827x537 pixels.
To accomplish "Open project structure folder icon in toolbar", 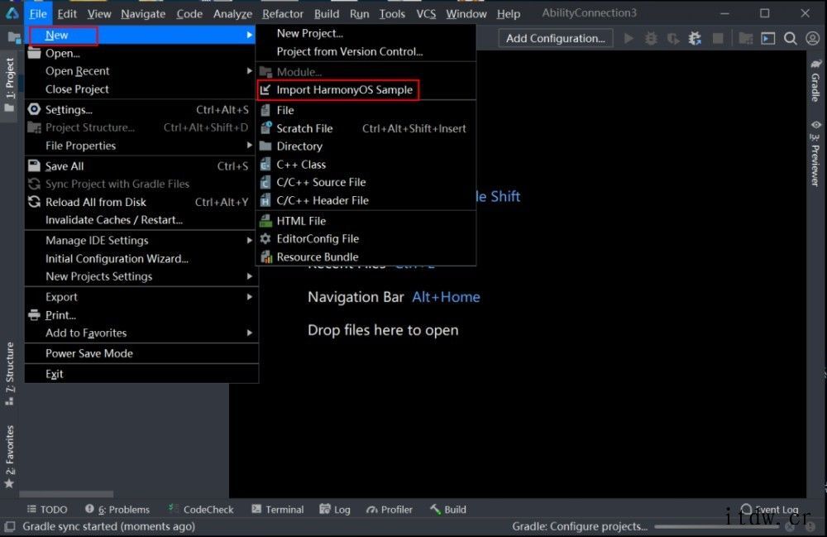I will click(x=746, y=39).
